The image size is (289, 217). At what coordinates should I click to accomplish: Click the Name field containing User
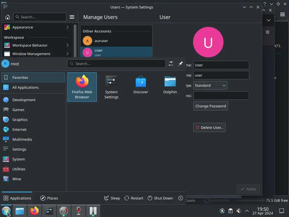221,65
